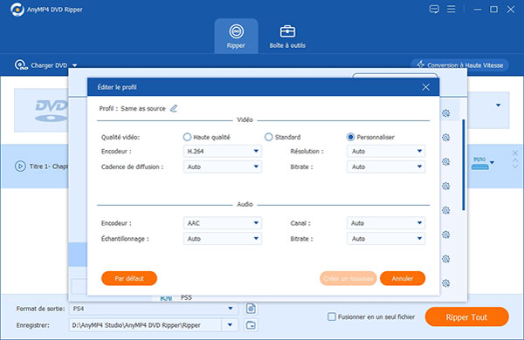Screen dimensions: 524x340
Task: Click the fourth profile settings gear icon
Action: (445, 187)
